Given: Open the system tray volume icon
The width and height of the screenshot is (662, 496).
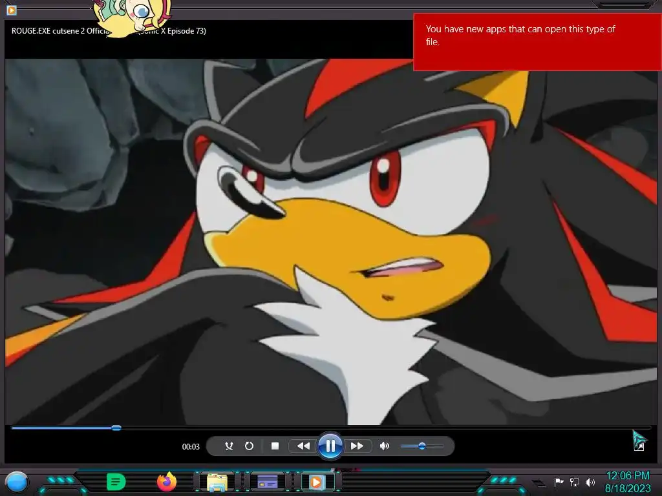Looking at the screenshot, I should tap(590, 482).
